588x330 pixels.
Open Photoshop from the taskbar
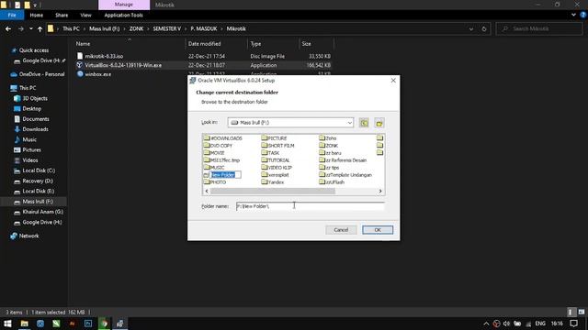88,324
